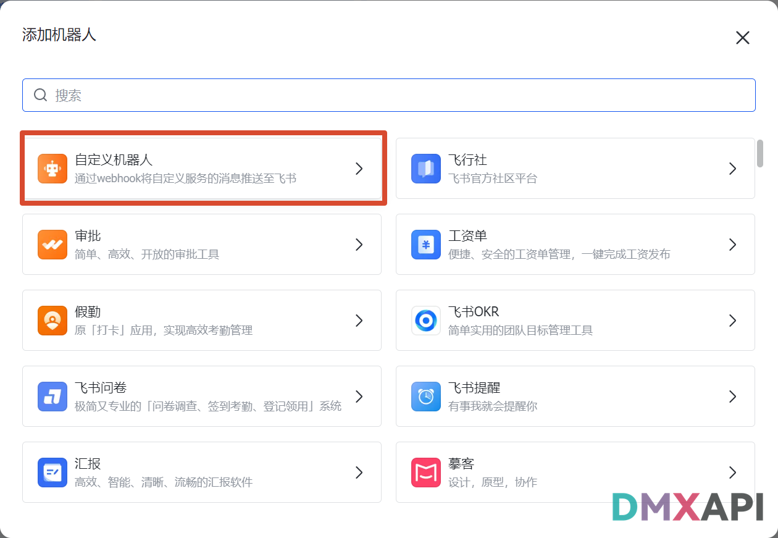Expand the 飞书提醒 chevron arrow

pos(733,397)
